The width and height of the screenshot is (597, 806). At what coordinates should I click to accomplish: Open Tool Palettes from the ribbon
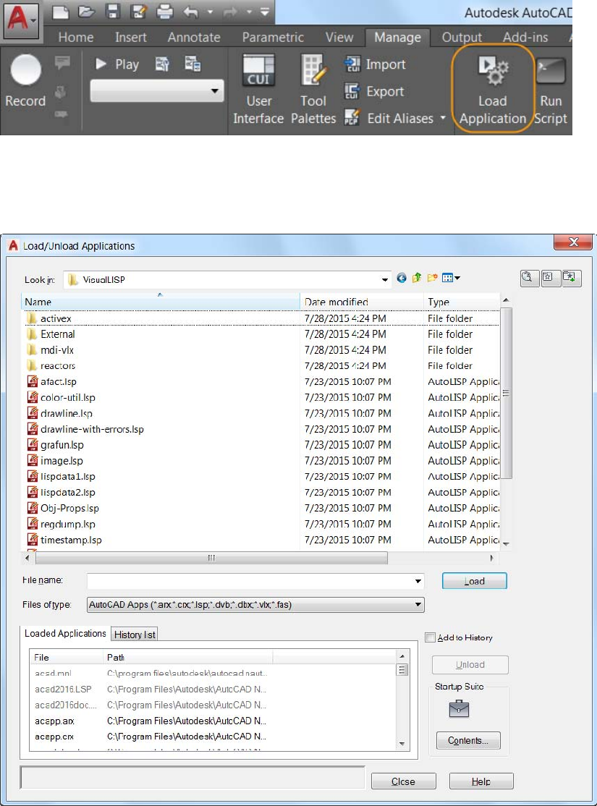(x=313, y=90)
